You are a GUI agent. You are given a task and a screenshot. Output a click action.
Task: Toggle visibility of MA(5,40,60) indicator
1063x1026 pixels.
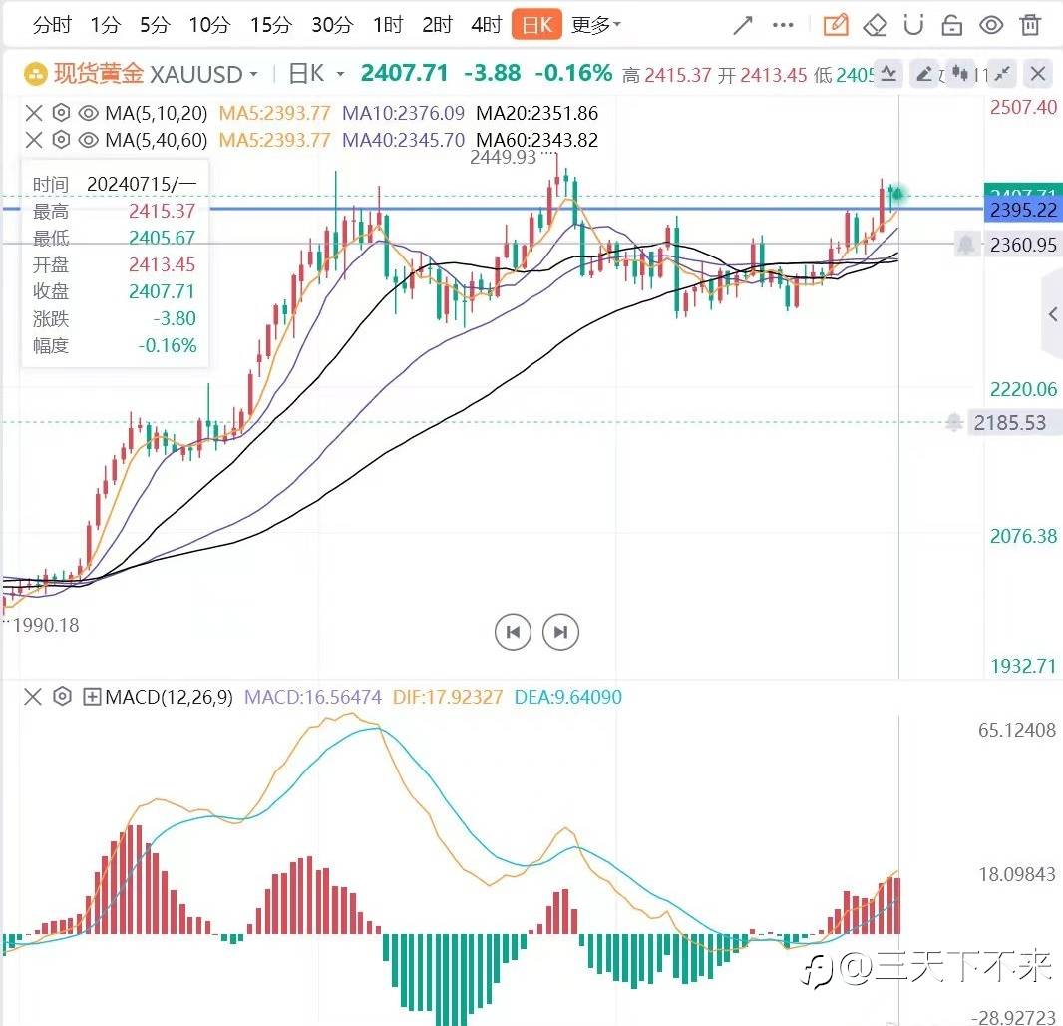click(88, 140)
